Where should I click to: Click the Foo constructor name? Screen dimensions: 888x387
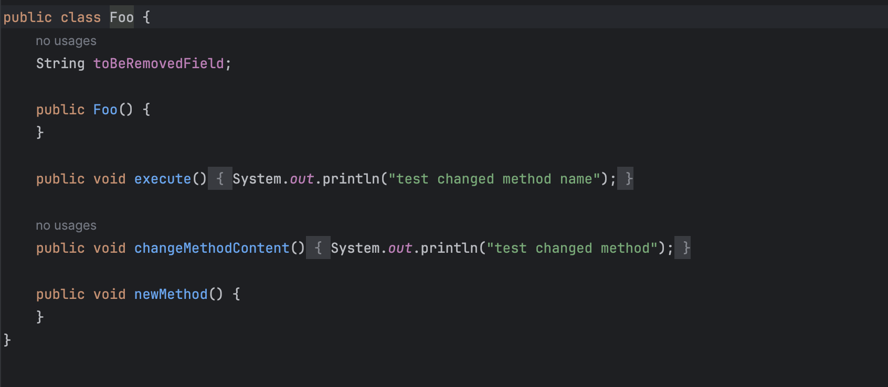coord(105,110)
